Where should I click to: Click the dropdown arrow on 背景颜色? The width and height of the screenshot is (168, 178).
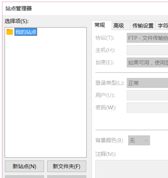(146, 140)
